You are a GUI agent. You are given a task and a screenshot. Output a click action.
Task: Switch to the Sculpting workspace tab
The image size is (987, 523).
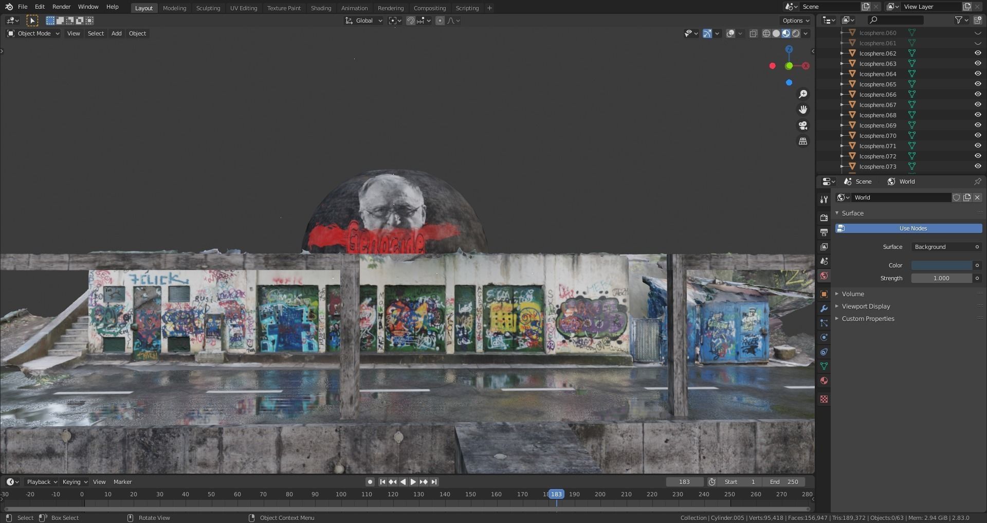point(208,8)
